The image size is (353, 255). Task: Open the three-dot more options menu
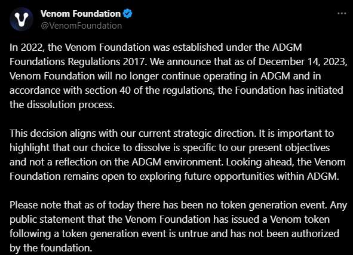tap(342, 14)
